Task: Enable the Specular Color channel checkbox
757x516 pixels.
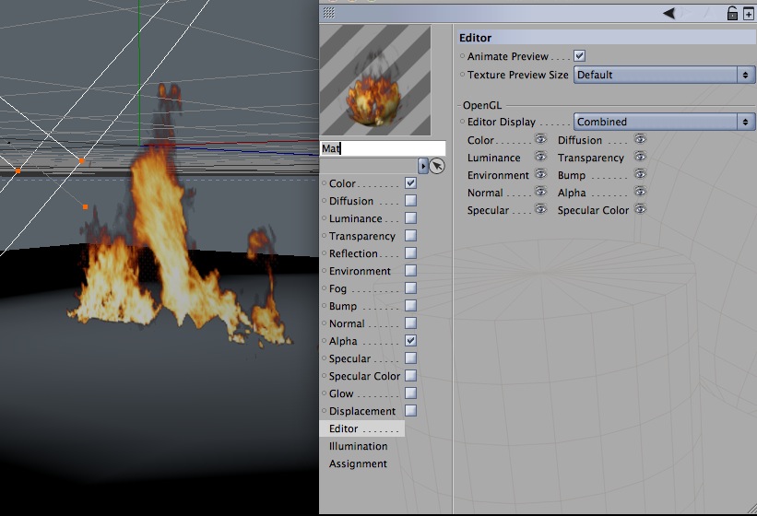Action: (411, 376)
